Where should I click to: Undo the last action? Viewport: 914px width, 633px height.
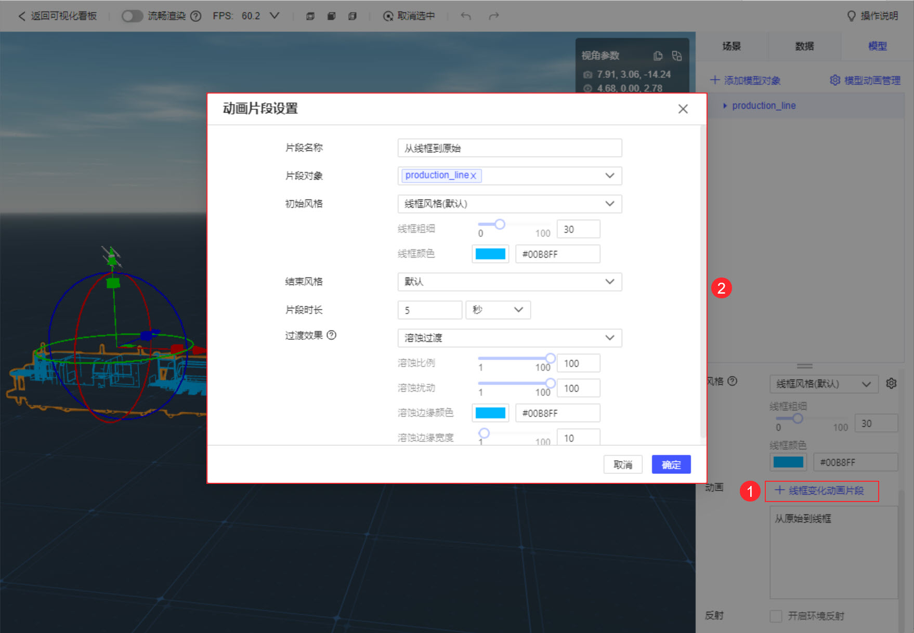pos(466,16)
